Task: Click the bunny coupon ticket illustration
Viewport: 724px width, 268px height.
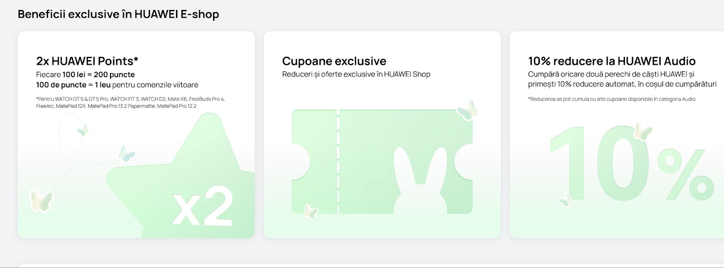Action: click(382, 161)
